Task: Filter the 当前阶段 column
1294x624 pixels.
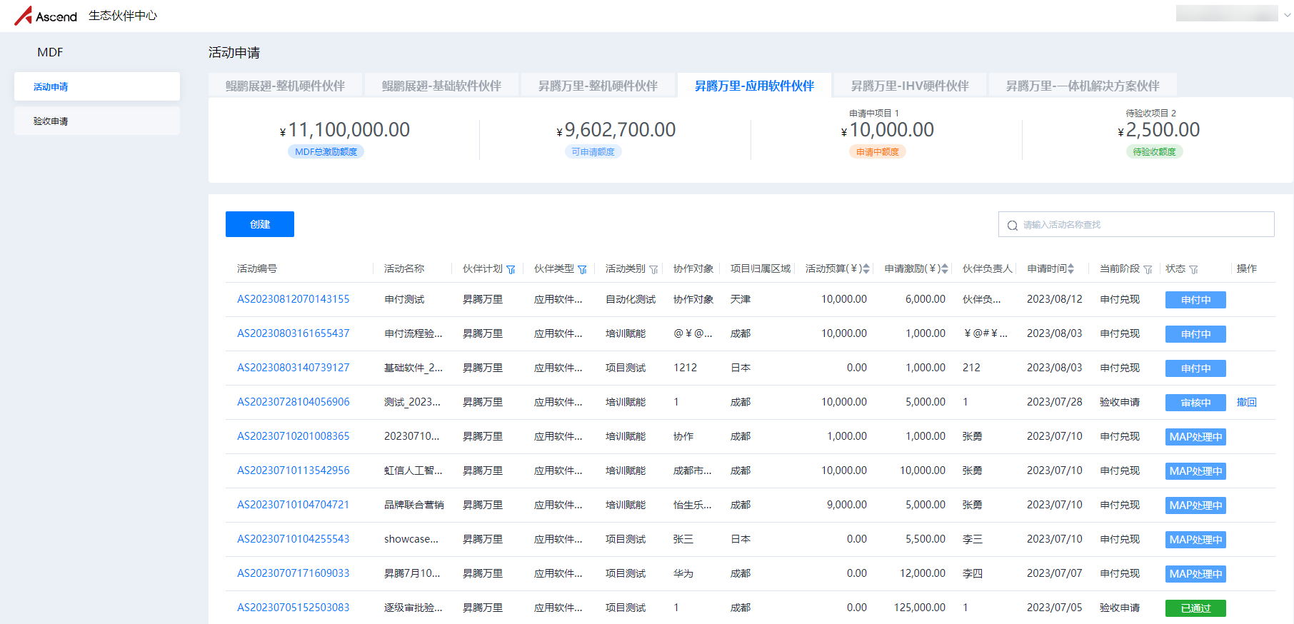Action: pyautogui.click(x=1148, y=270)
